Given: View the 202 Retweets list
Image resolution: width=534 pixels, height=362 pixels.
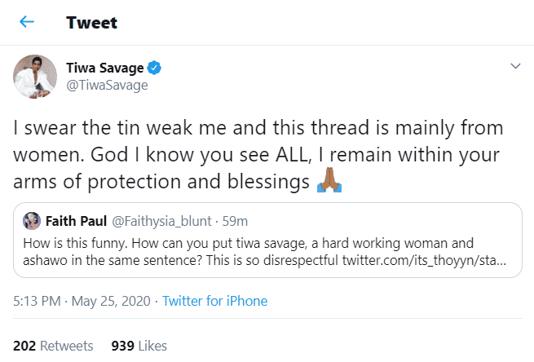Looking at the screenshot, I should (54, 345).
